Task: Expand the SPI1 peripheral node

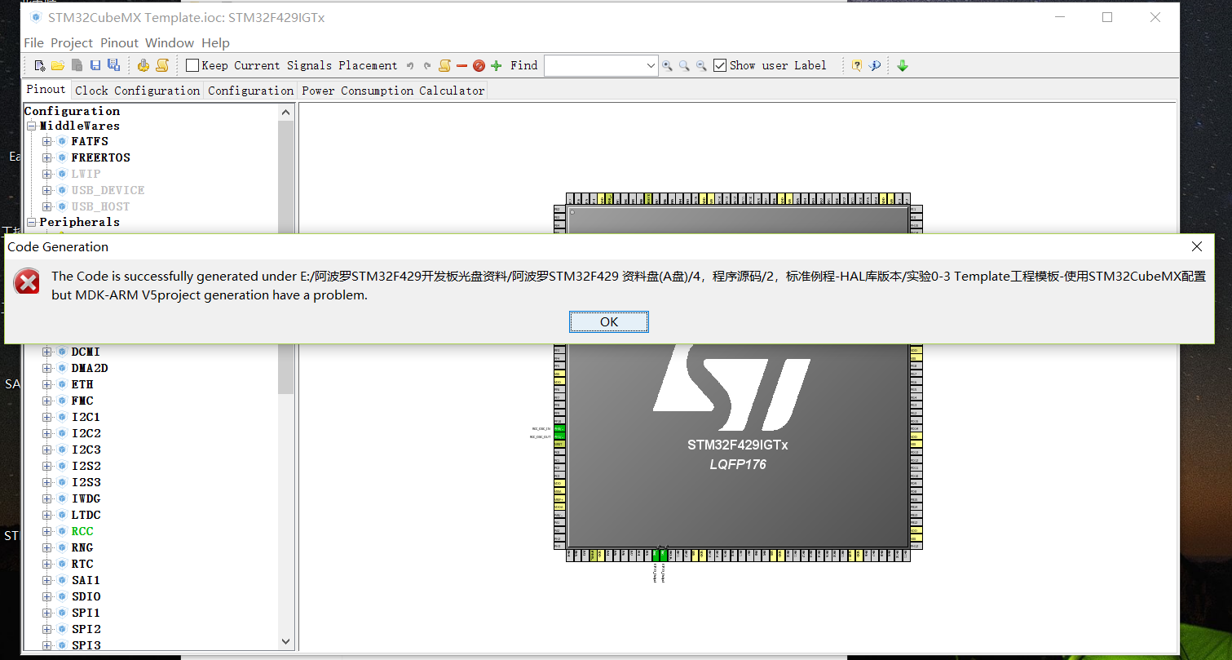Action: 46,613
